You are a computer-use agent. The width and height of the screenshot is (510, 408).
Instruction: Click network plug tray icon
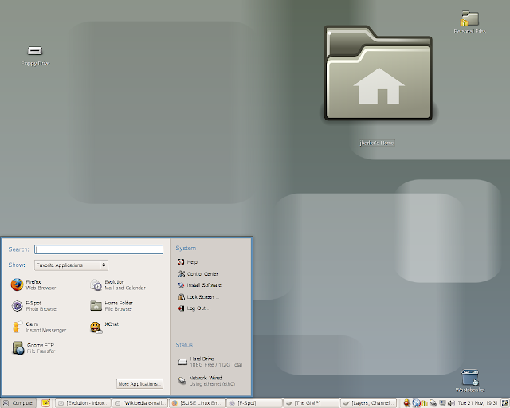click(433, 403)
